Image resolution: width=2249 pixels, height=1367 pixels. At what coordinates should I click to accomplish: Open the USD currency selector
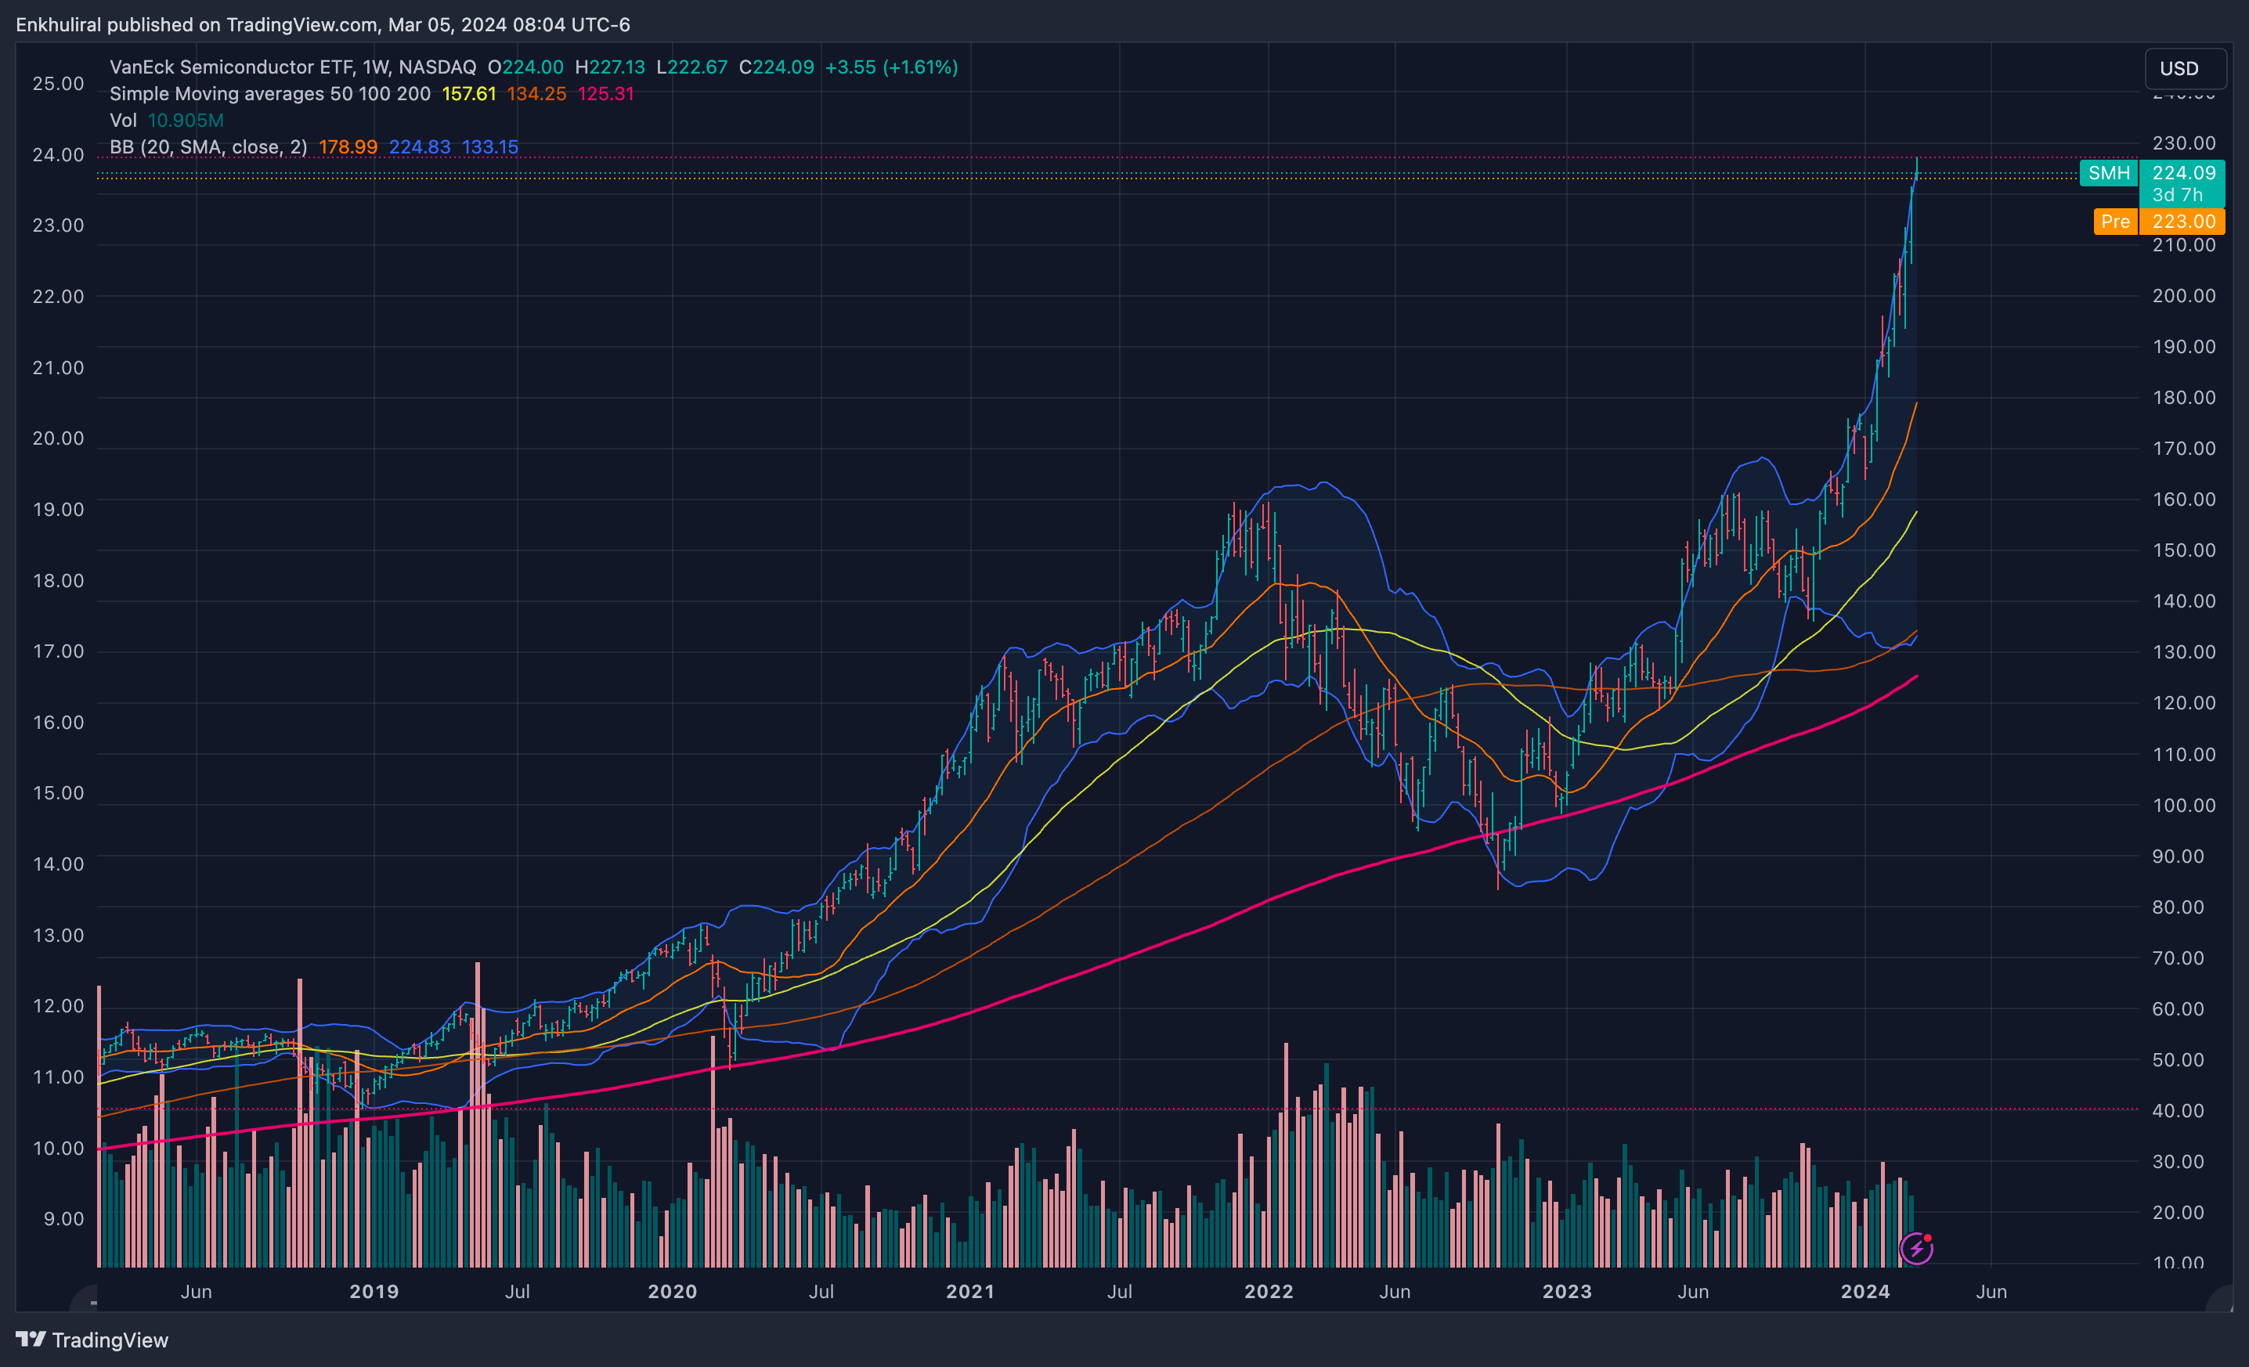[2178, 68]
